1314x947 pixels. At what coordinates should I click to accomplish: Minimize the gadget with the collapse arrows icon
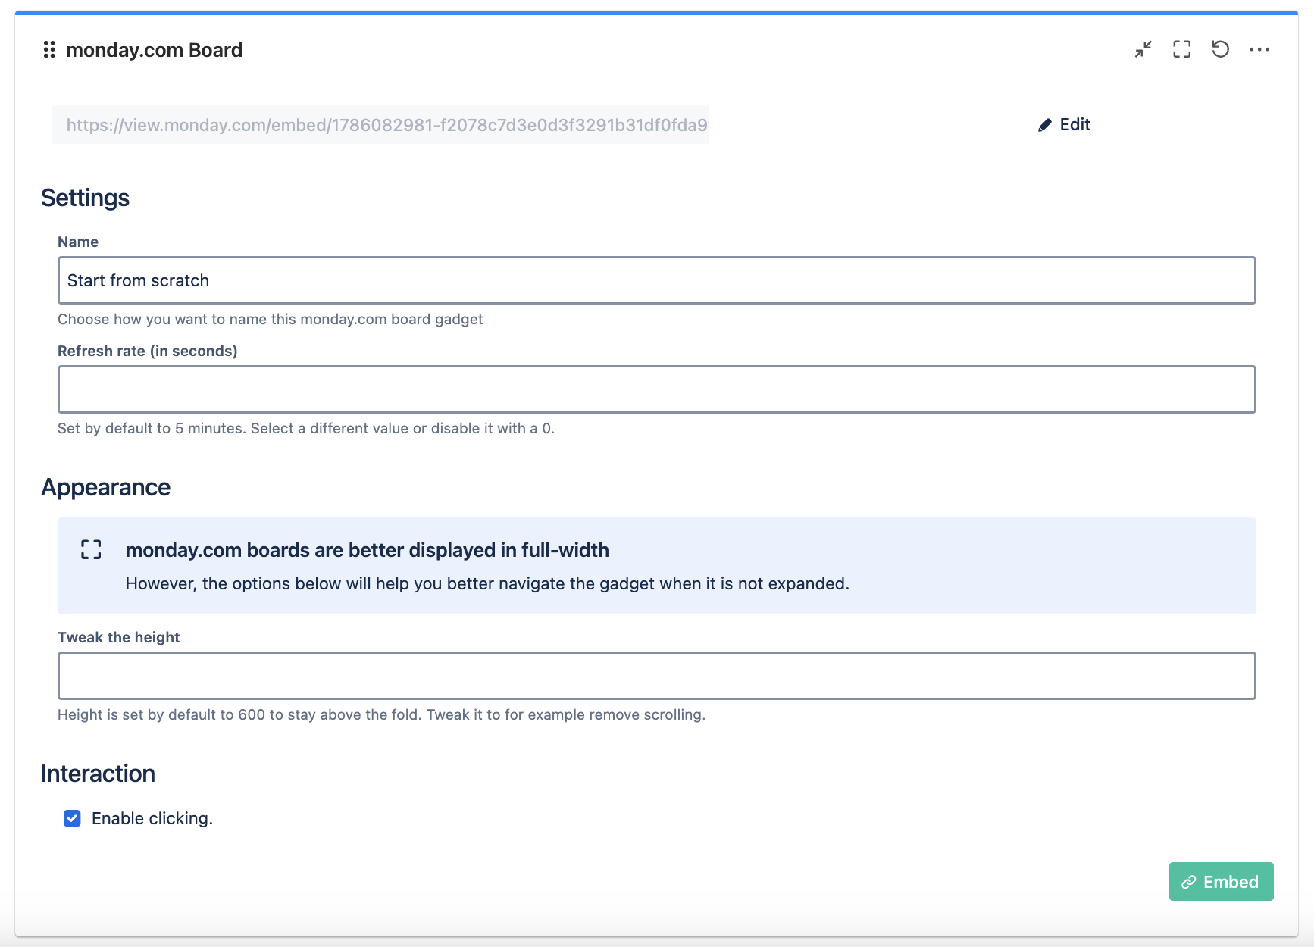tap(1143, 49)
